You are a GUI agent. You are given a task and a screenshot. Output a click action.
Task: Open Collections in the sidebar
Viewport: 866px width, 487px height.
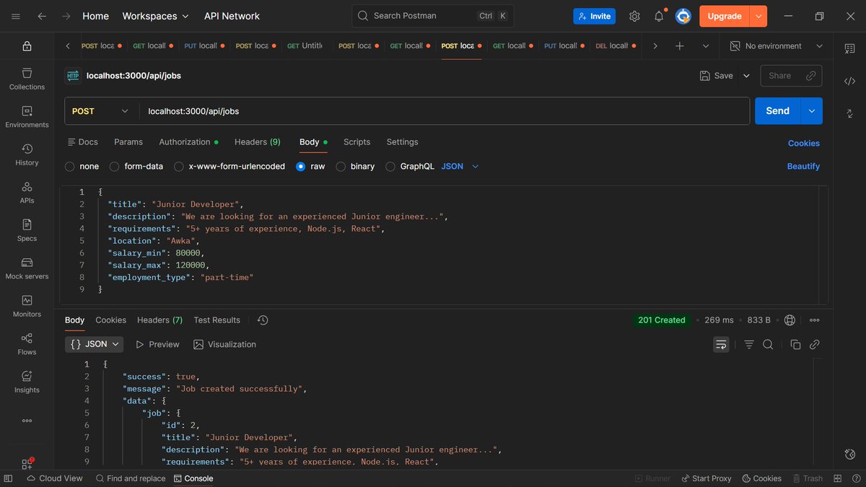click(x=27, y=79)
